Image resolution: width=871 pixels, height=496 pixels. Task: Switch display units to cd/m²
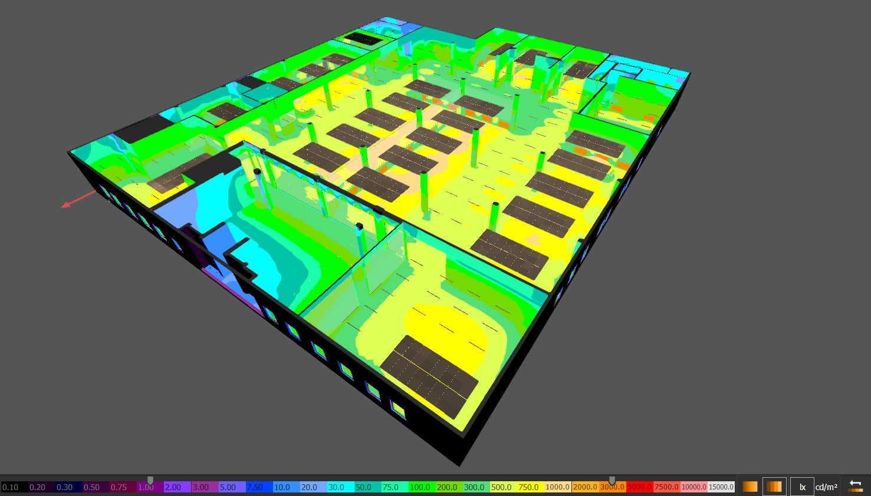click(826, 487)
